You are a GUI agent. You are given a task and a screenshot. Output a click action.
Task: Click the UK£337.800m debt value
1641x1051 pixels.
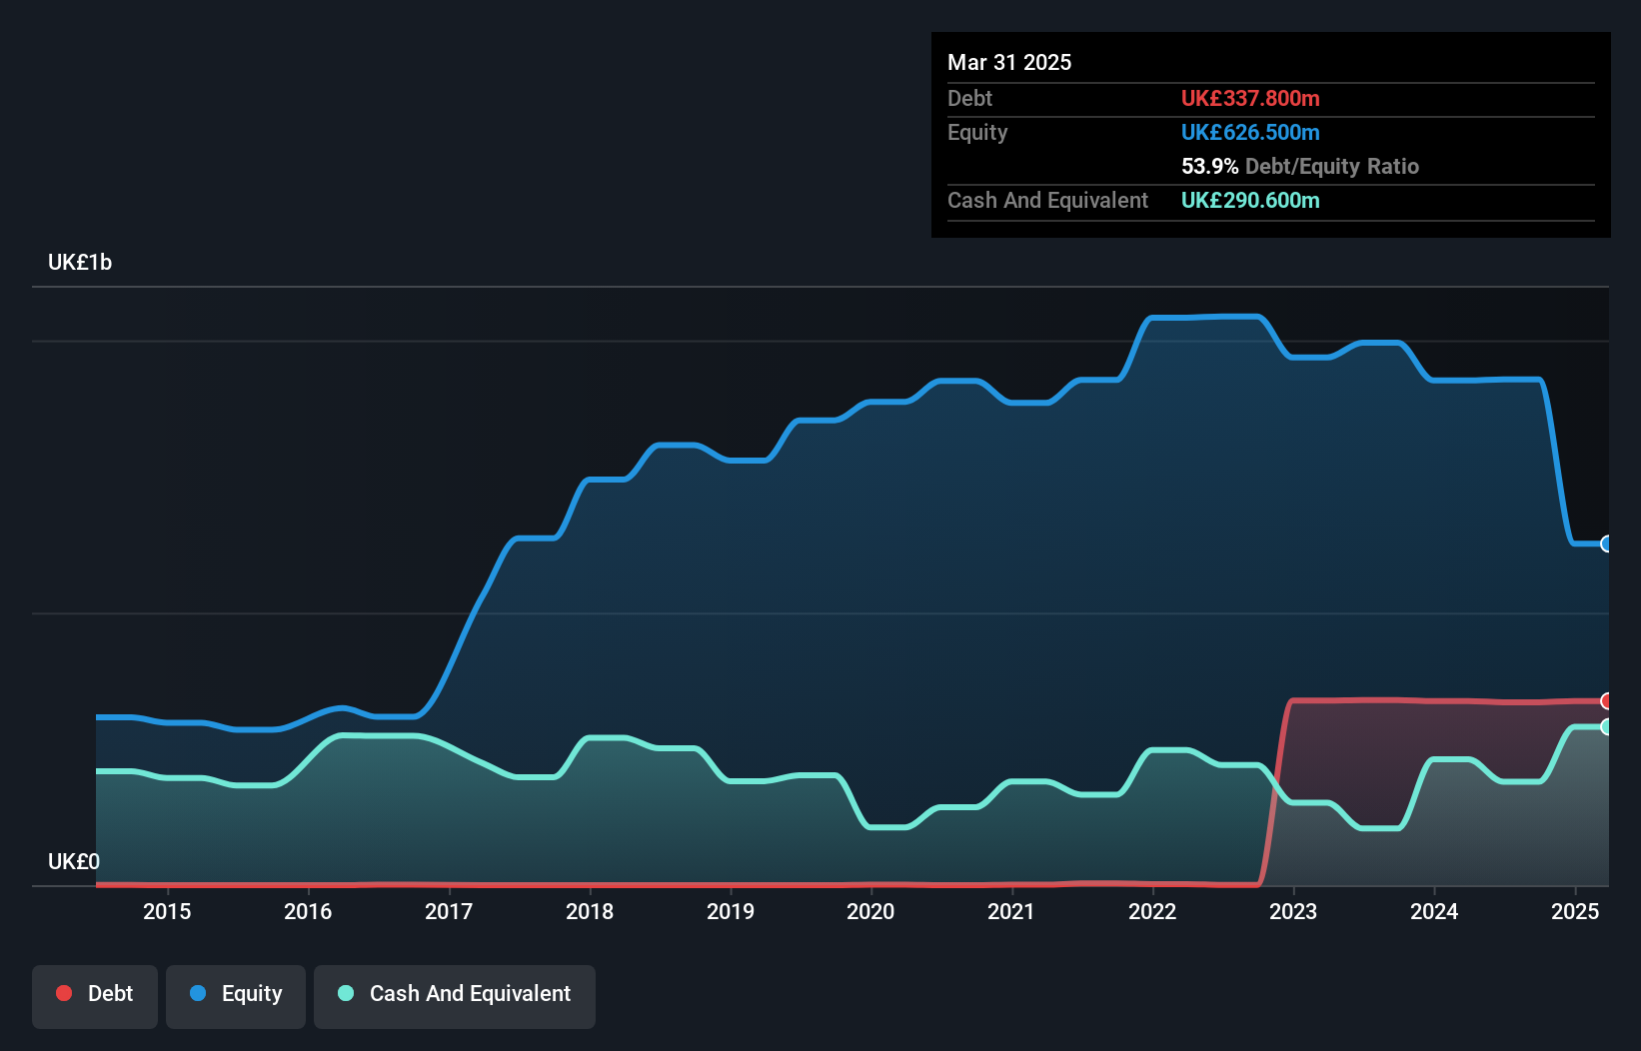click(1250, 98)
